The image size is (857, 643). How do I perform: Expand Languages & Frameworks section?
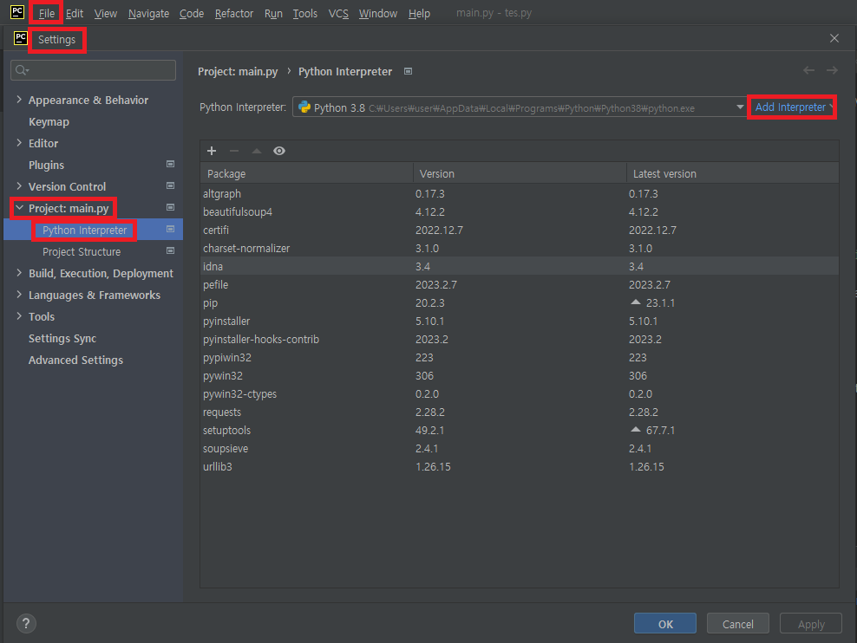click(x=19, y=295)
